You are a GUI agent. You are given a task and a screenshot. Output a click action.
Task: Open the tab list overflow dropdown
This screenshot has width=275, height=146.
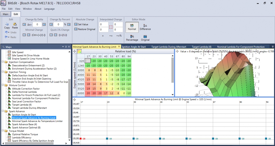(273, 47)
